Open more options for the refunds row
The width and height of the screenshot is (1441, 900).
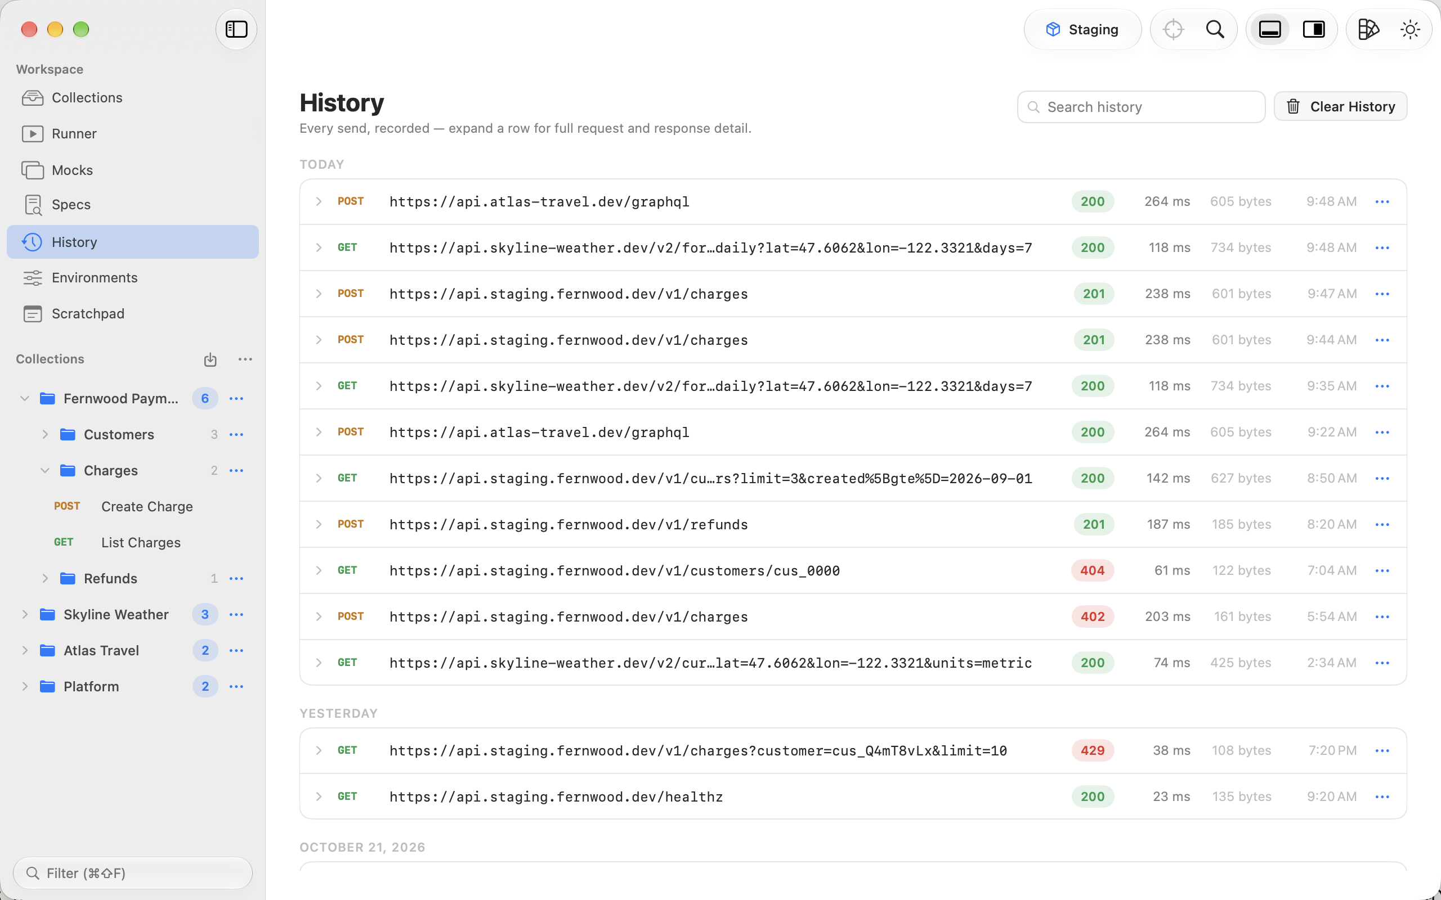pyautogui.click(x=1382, y=524)
